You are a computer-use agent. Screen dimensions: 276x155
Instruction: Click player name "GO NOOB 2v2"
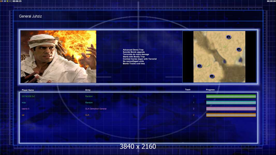point(28,96)
